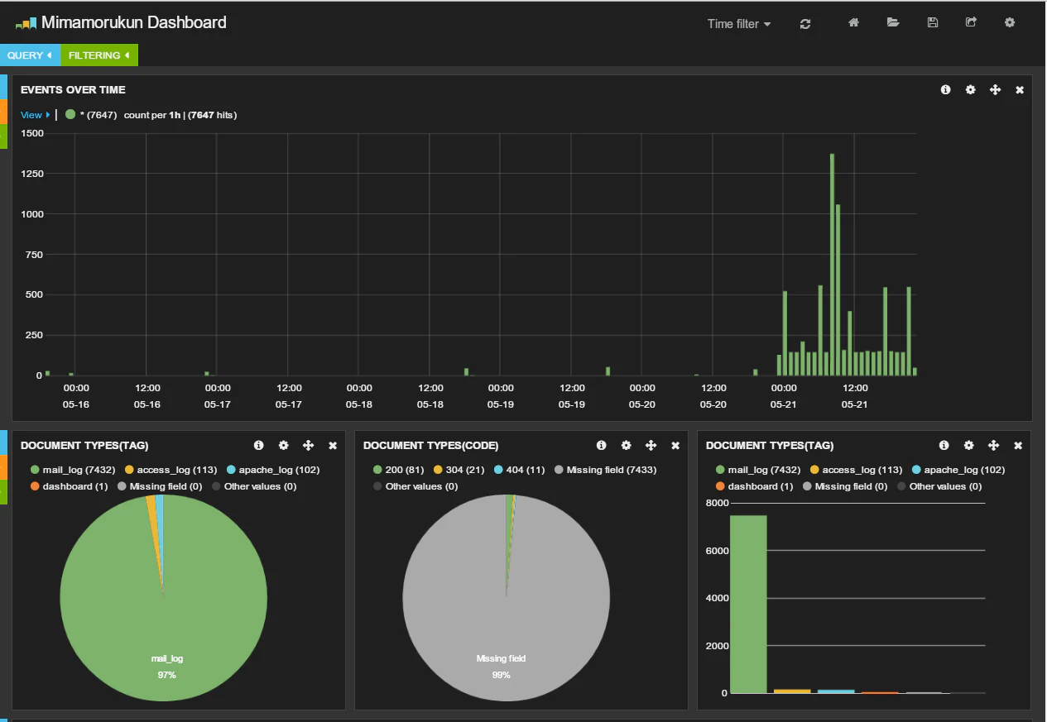Expand the QUERY section tab
Viewport: 1047px width, 722px height.
(30, 55)
